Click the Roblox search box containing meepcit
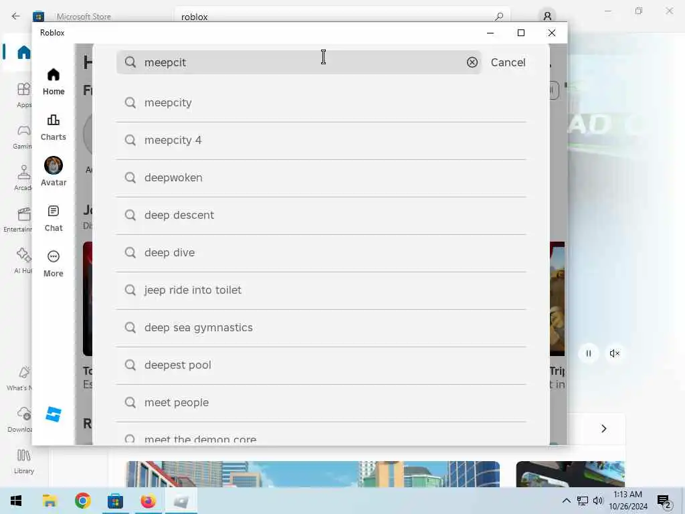 point(299,62)
